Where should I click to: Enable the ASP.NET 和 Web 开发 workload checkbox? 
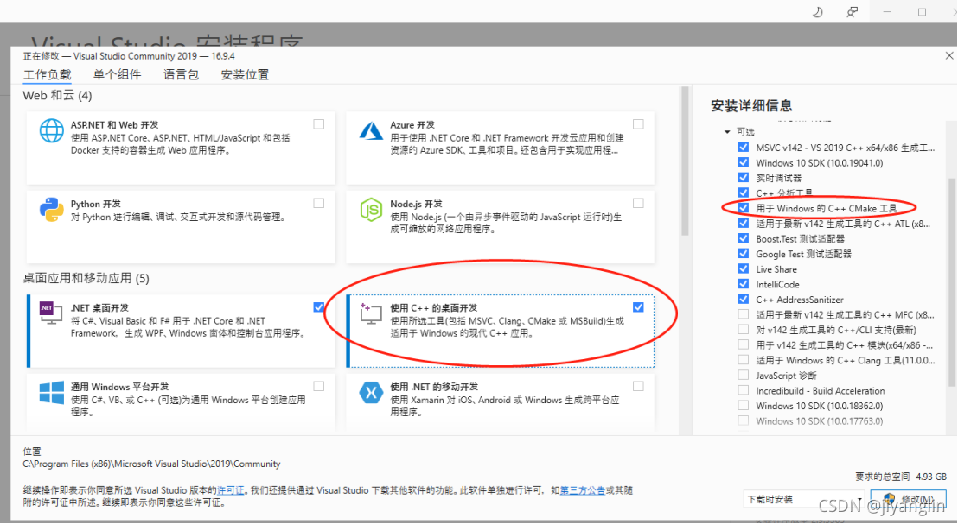pyautogui.click(x=319, y=124)
